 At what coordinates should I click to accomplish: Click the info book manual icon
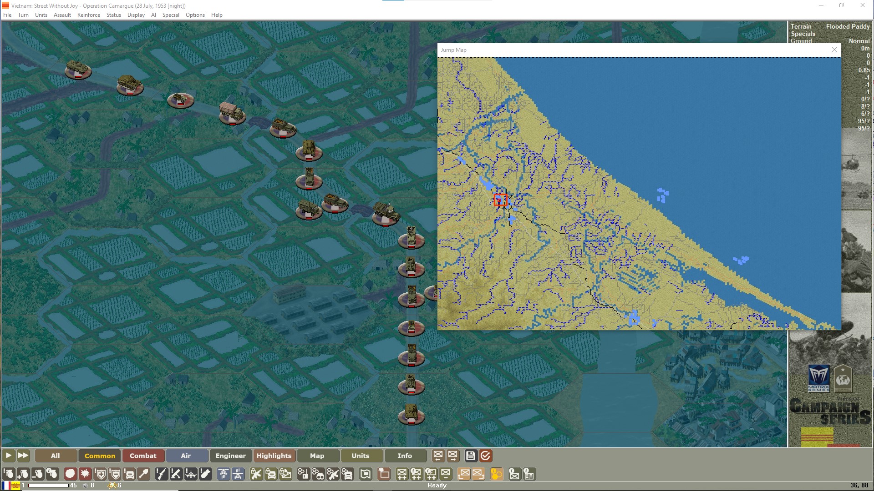click(529, 474)
